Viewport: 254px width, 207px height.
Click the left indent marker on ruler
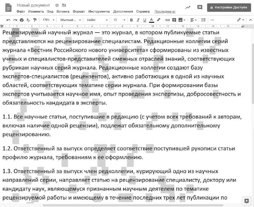2,26
